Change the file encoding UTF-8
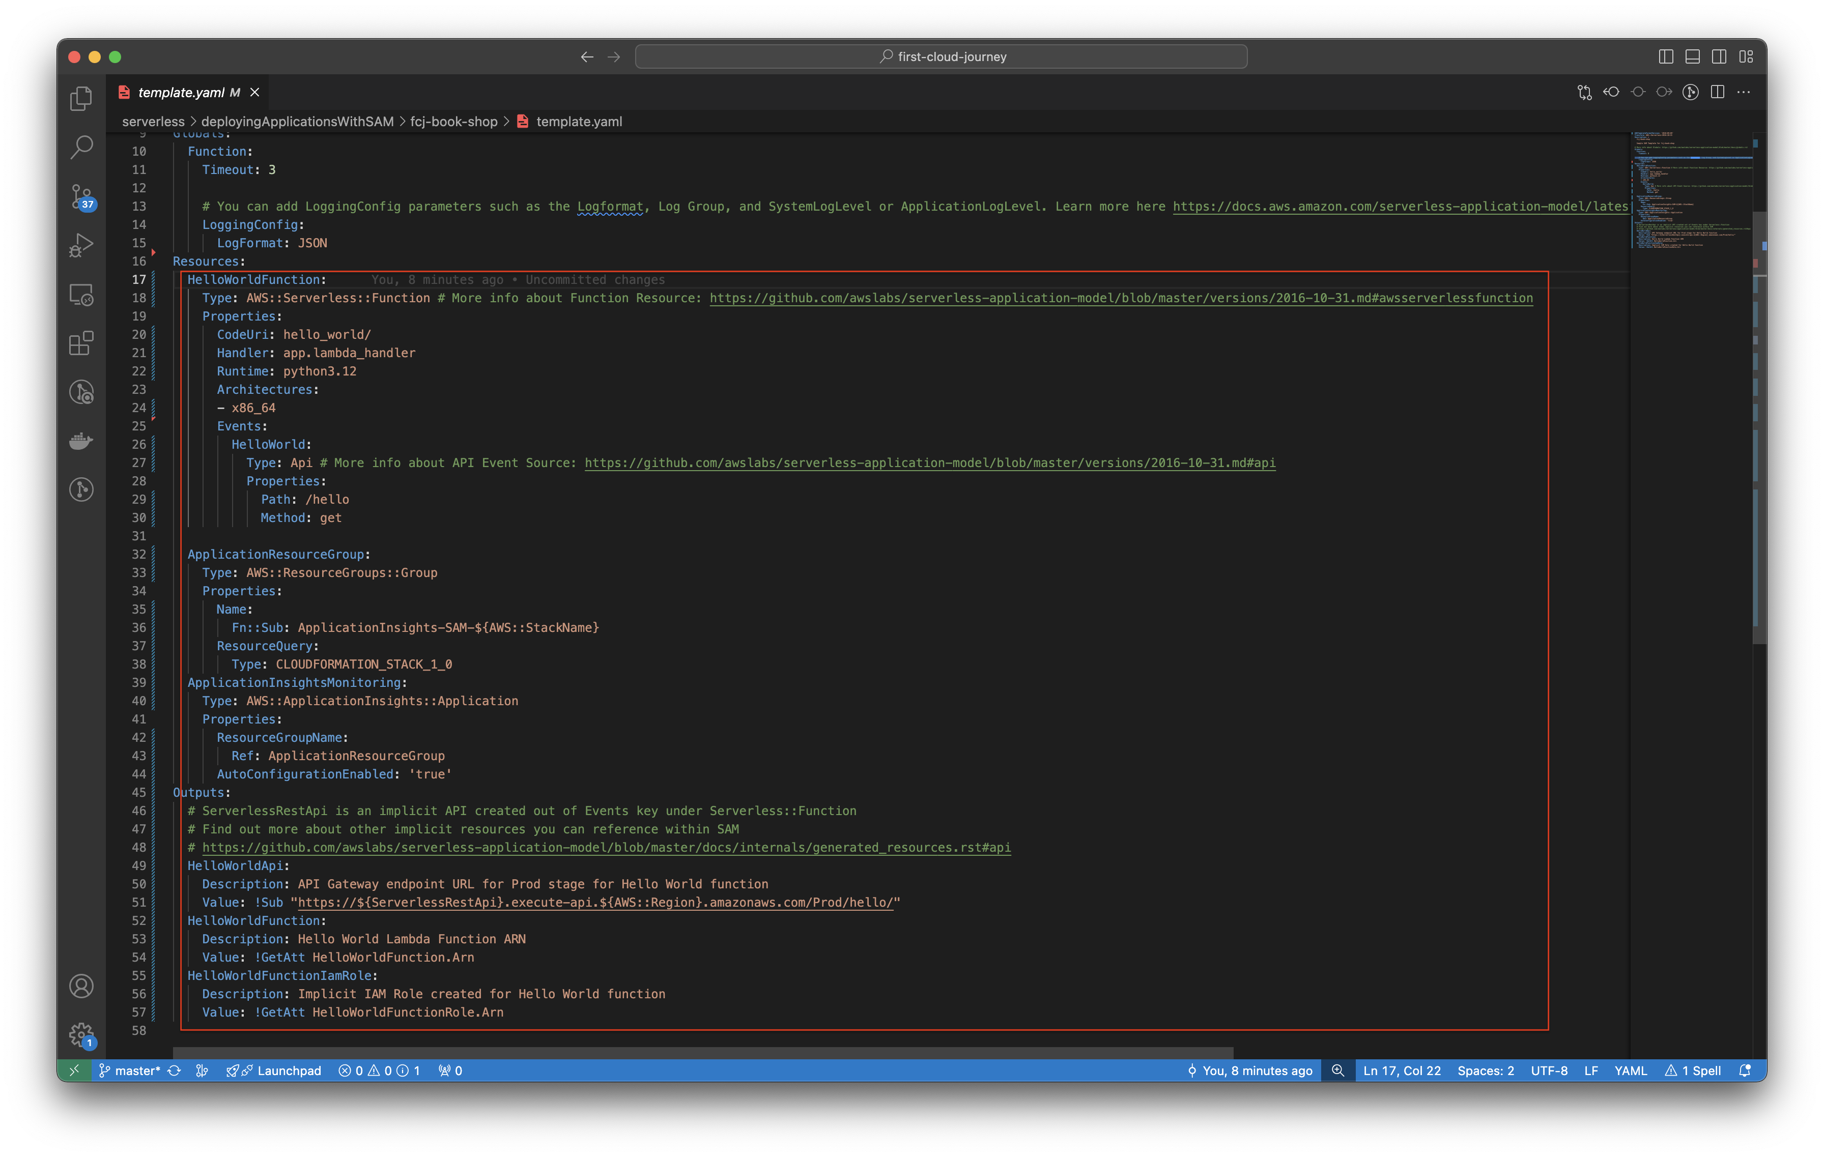The width and height of the screenshot is (1824, 1157). pyautogui.click(x=1549, y=1070)
